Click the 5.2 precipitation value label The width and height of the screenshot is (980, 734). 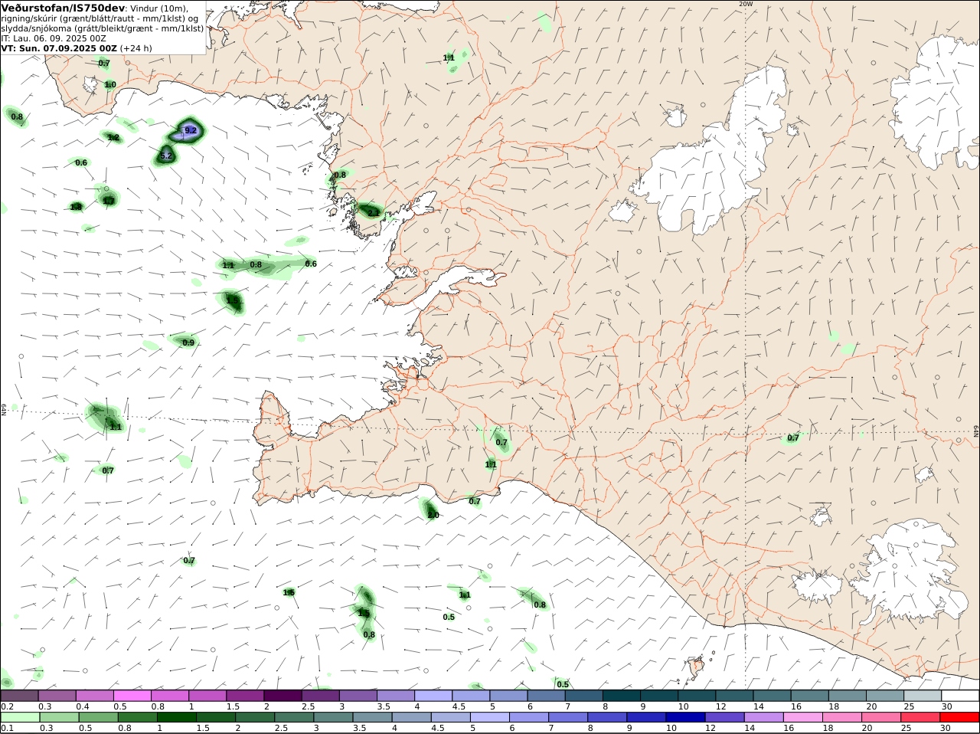pos(166,156)
